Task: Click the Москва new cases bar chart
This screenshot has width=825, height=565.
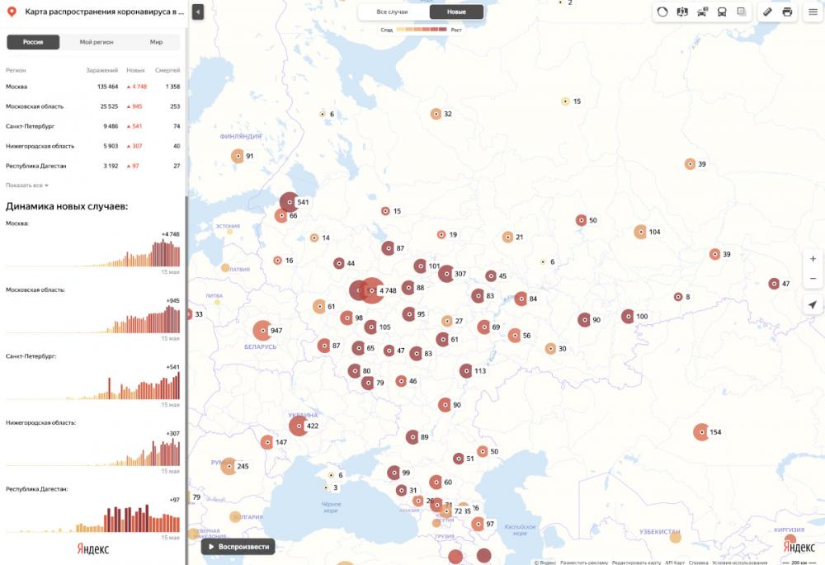Action: tap(92, 252)
